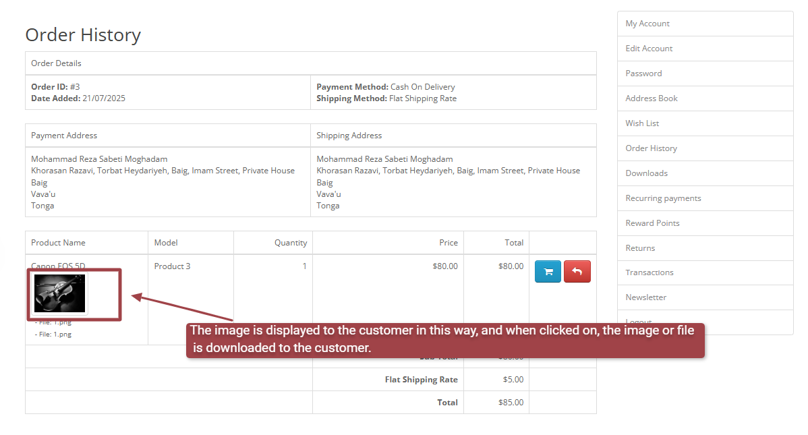Select Order History in the right sidebar
The height and width of the screenshot is (435, 808).
click(x=651, y=148)
